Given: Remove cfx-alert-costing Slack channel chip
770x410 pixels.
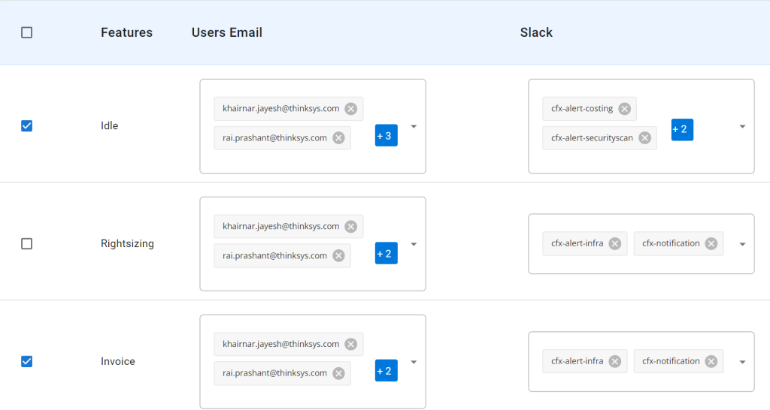Looking at the screenshot, I should coord(624,109).
